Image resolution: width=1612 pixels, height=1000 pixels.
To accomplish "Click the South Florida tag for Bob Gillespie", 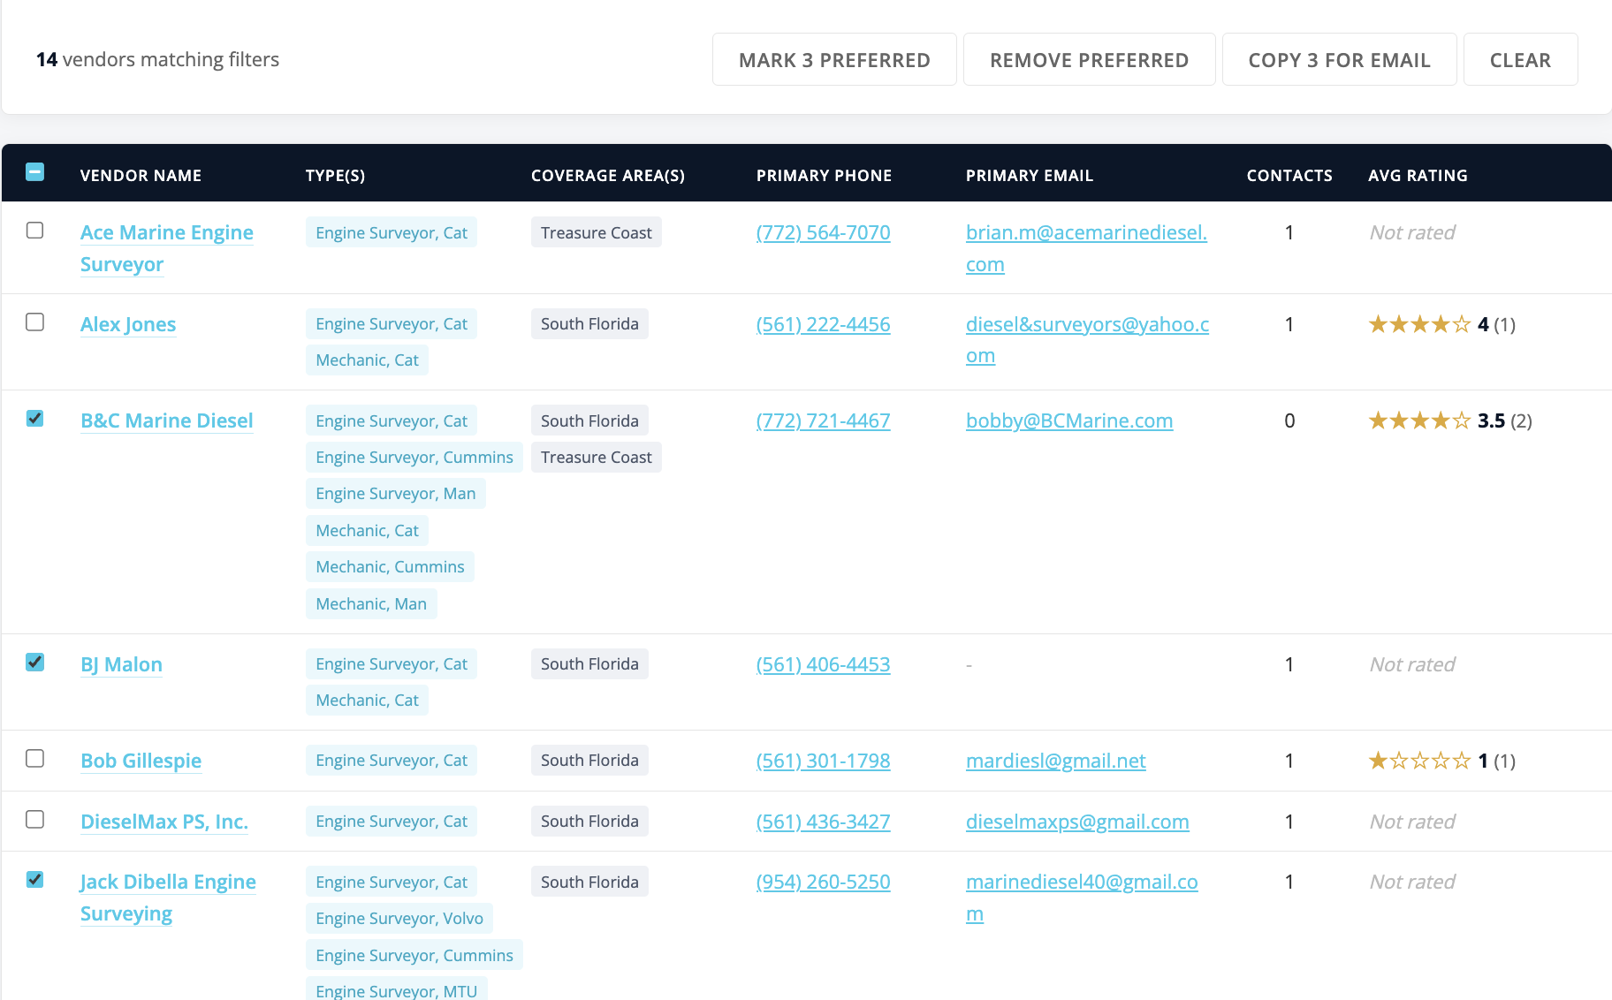I will [589, 760].
